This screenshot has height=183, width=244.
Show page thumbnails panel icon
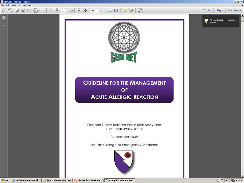tap(4, 18)
